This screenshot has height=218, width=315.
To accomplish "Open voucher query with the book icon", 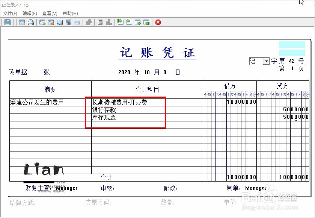I will 60,22.
